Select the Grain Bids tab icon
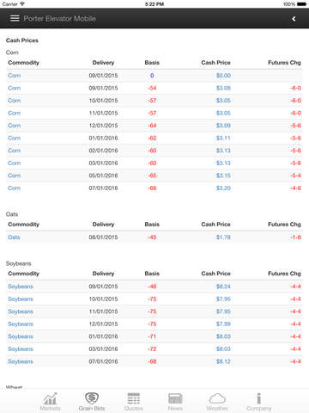The width and height of the screenshot is (309, 413). (92, 398)
